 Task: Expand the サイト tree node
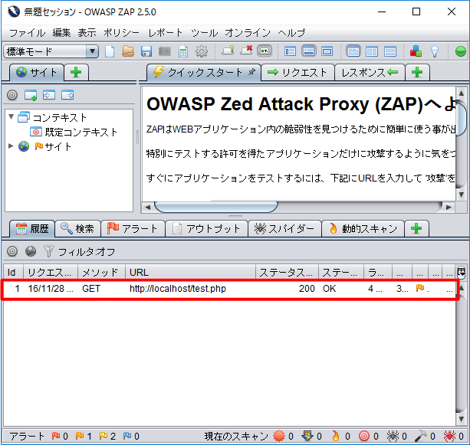coord(11,146)
